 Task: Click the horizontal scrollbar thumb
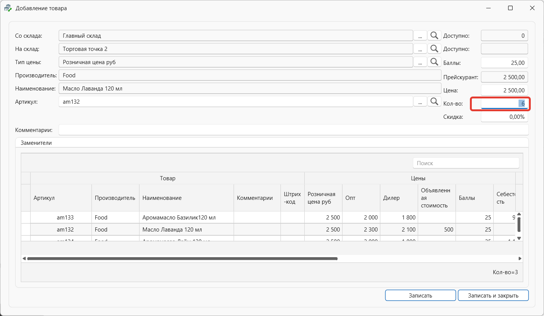(182, 259)
